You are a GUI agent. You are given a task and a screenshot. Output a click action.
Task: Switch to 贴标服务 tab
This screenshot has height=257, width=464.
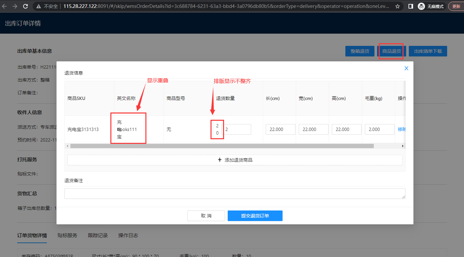tap(67, 235)
